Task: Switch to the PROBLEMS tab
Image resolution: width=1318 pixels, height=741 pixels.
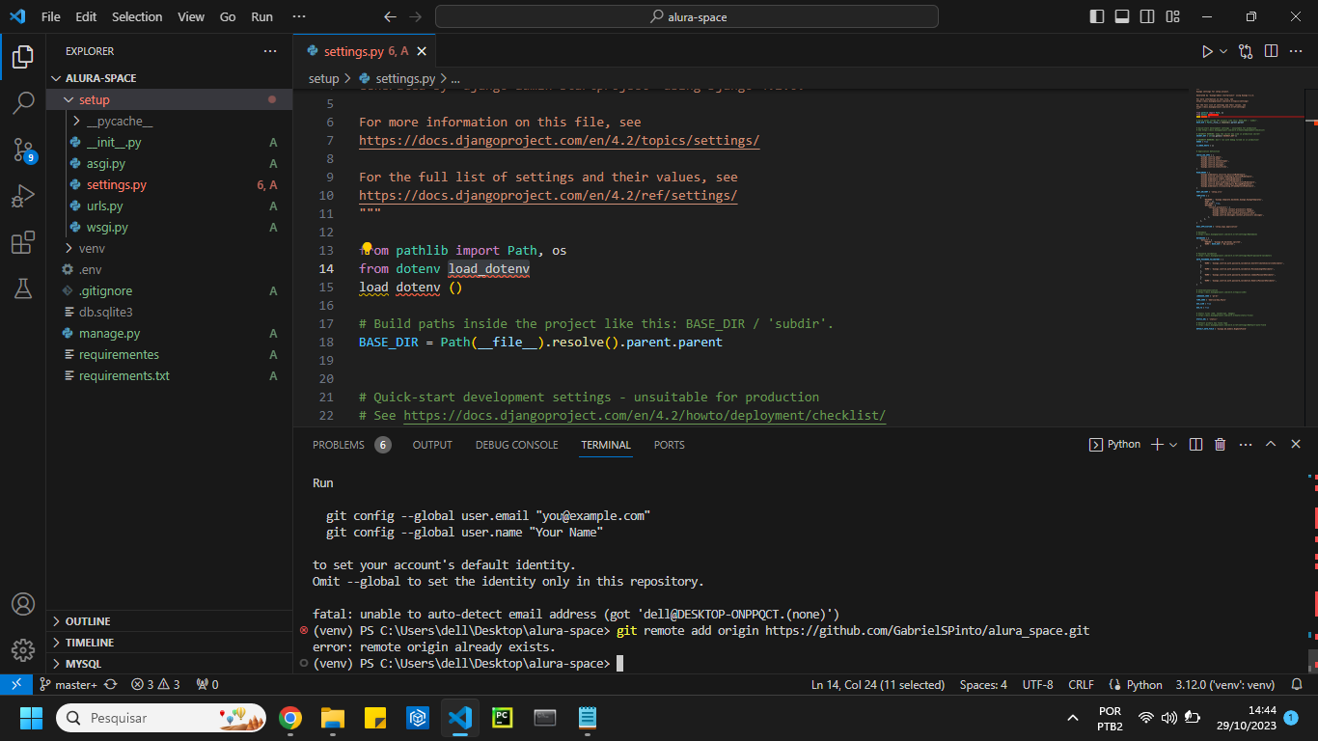Action: click(351, 445)
